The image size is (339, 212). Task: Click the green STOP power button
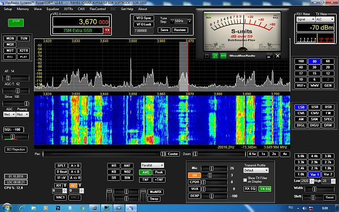pyautogui.click(x=16, y=23)
